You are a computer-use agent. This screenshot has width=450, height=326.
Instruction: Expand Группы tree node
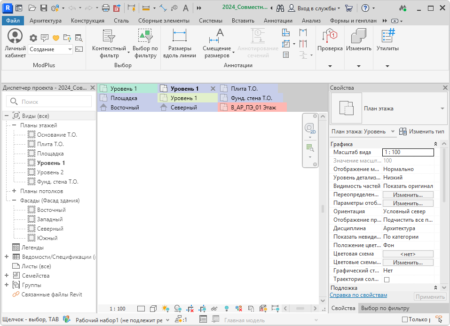tap(6, 285)
